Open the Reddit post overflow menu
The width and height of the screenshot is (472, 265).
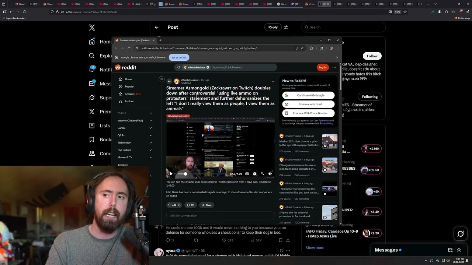(273, 81)
